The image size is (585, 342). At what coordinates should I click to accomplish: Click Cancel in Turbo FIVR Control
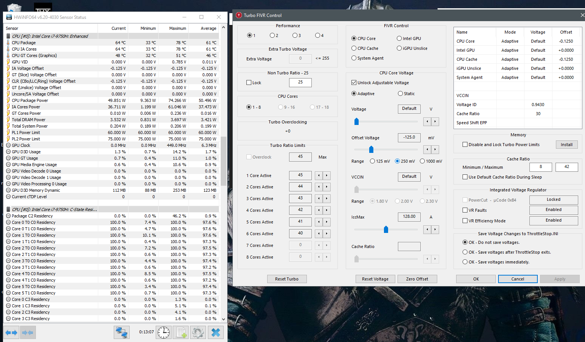point(518,279)
